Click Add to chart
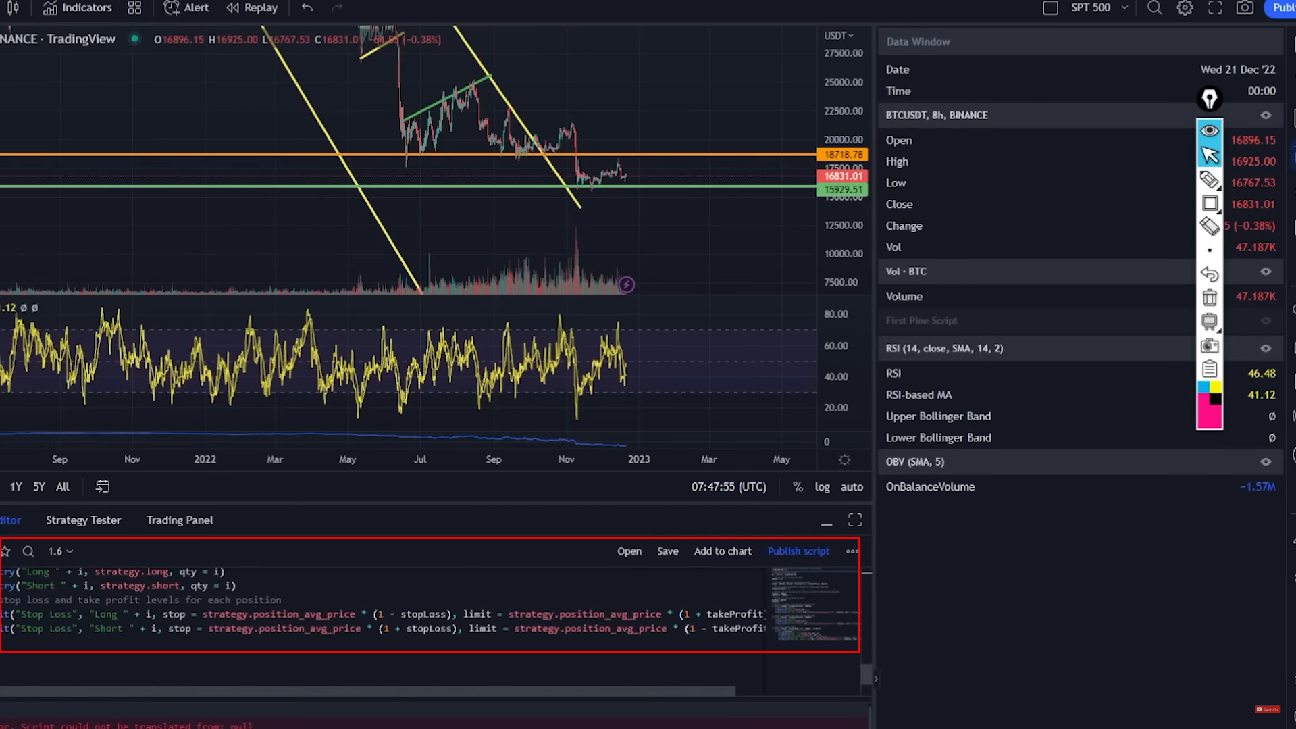Screen dimensions: 1296x729 point(723,551)
